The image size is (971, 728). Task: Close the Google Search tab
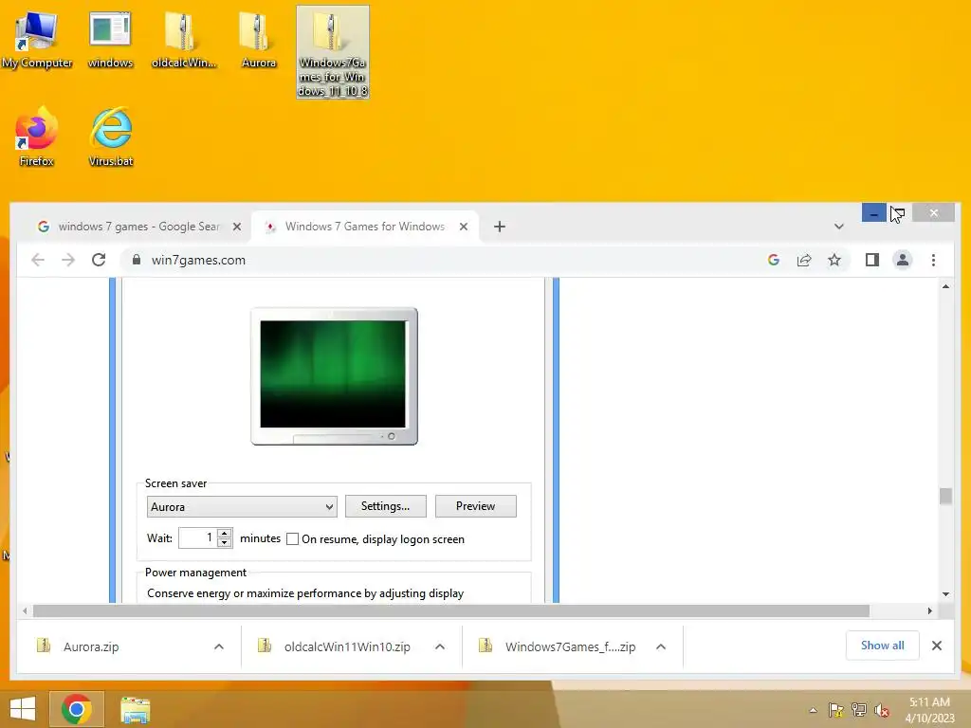[236, 227]
